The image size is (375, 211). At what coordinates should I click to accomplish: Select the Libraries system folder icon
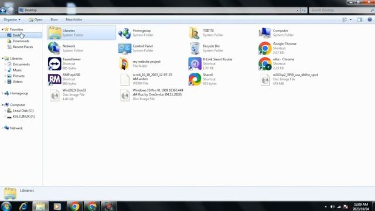tap(54, 33)
